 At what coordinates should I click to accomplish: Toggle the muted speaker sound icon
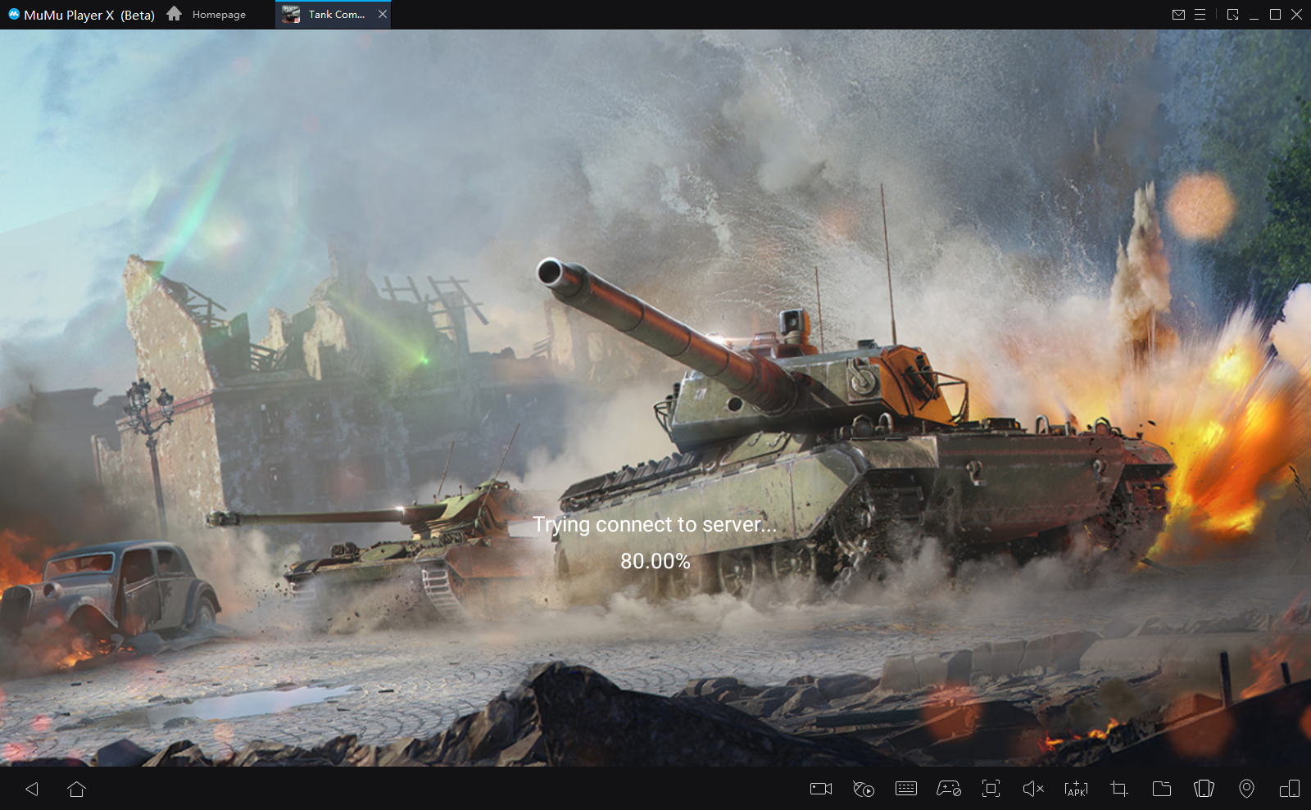point(1033,789)
